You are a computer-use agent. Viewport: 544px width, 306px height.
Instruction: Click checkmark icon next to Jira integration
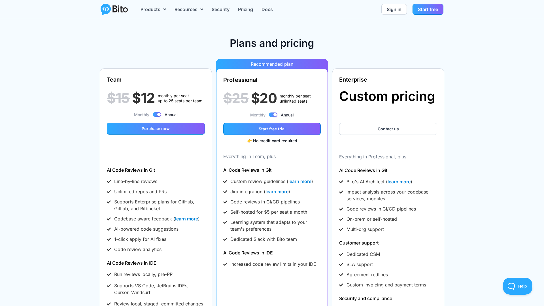point(225,192)
